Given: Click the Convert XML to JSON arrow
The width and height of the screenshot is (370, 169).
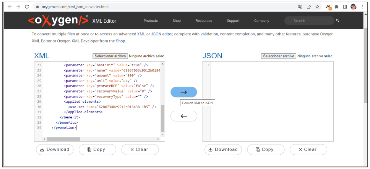Looking at the screenshot, I should click(184, 92).
